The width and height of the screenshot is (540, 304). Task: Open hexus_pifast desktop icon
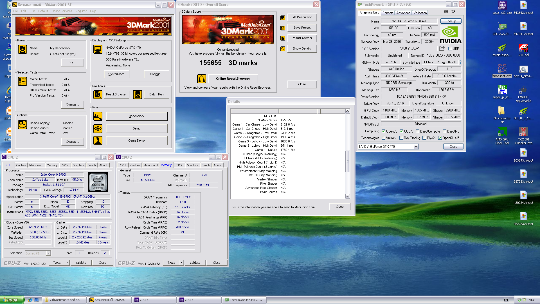(523, 71)
